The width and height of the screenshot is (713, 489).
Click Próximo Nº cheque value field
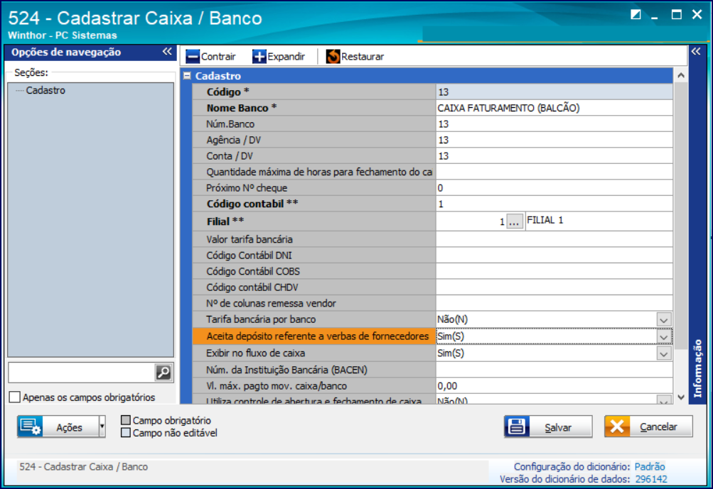[554, 188]
